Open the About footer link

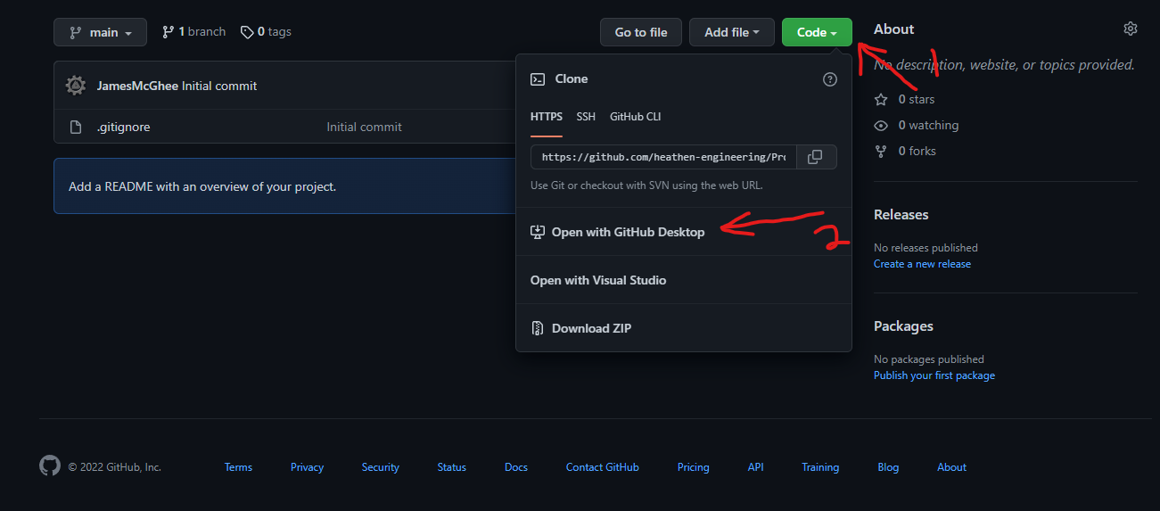click(x=951, y=467)
